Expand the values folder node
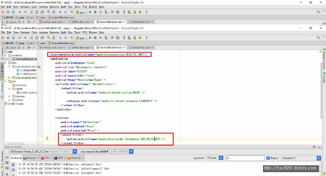Image resolution: width=326 pixels, height=176 pixels. (10, 100)
